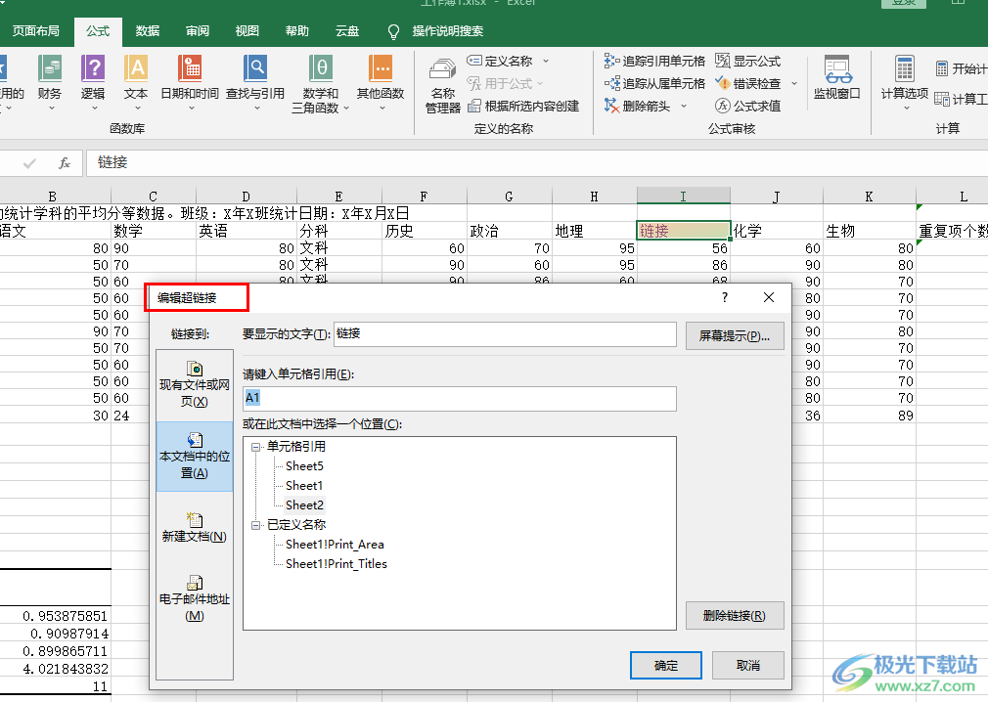The height and width of the screenshot is (702, 988).
Task: Select Sheet1!Print_Area defined name
Action: tap(335, 544)
